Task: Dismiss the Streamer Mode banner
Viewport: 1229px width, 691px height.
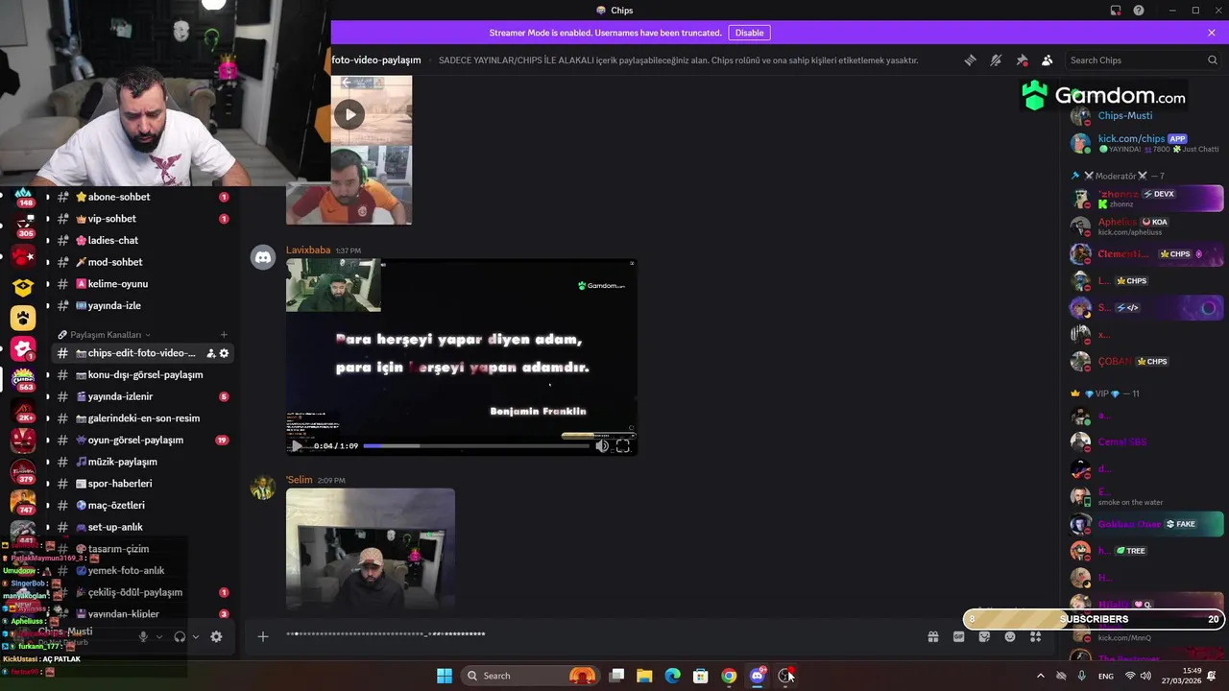Action: pos(1212,33)
